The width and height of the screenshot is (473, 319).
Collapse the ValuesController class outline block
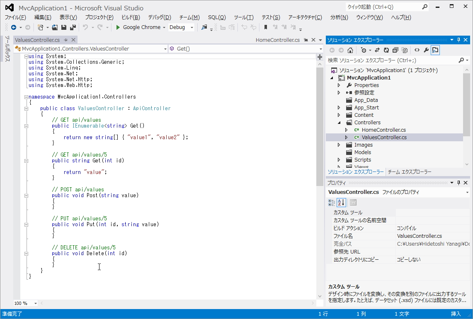[26, 109]
